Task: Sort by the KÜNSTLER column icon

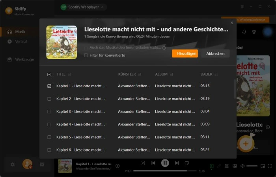Action: 140,74
